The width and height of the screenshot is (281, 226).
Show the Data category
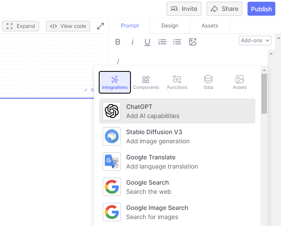[208, 82]
